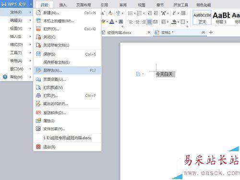Choose 打印预览(V) menu entry

tap(67, 87)
